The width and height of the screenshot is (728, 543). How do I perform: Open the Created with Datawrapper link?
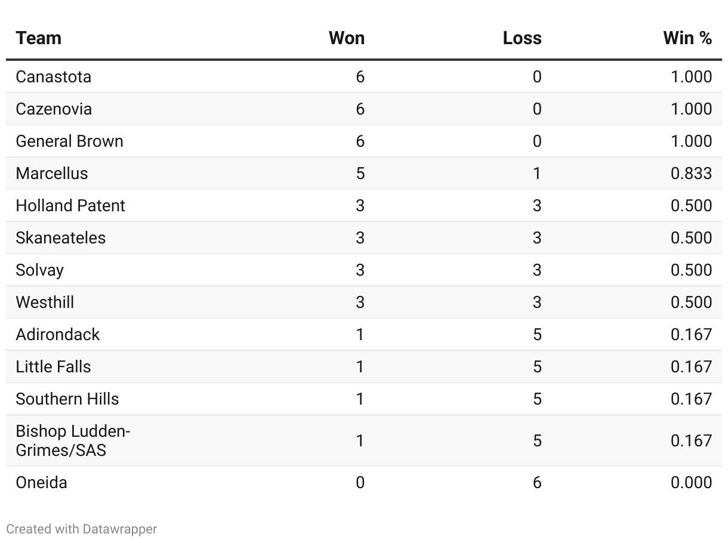pyautogui.click(x=82, y=529)
